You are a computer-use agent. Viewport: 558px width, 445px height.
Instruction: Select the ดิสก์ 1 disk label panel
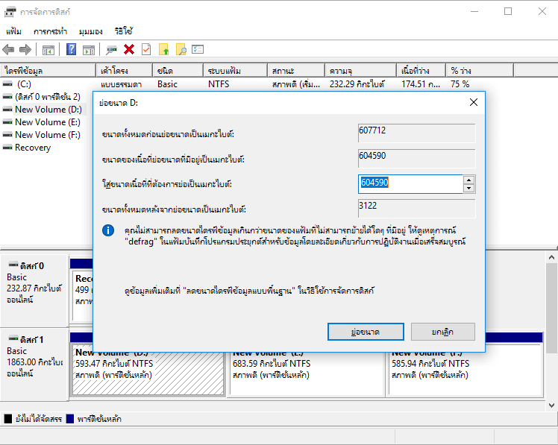[34, 364]
